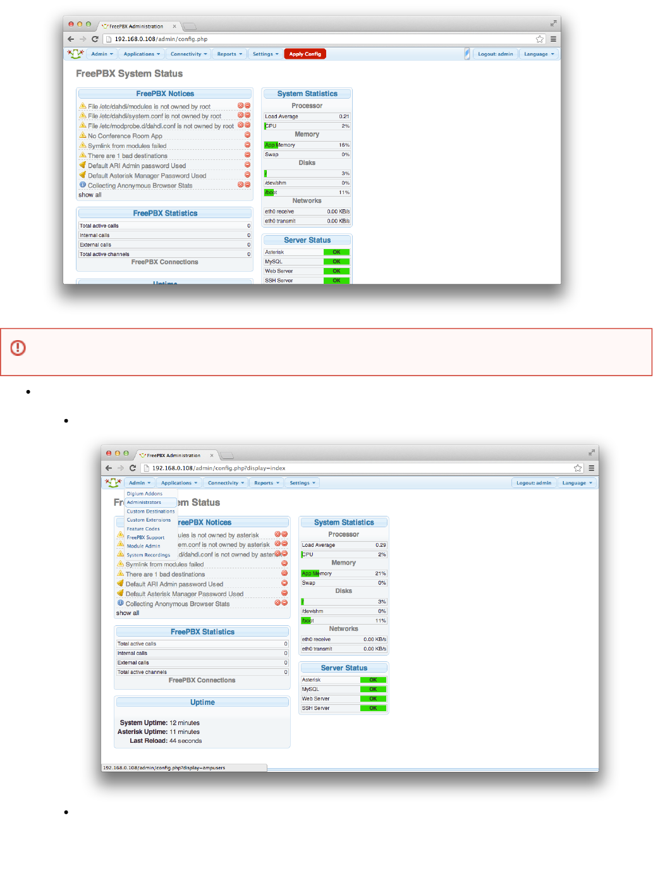
Task: Open the Applications dropdown in the upper window
Action: click(142, 54)
